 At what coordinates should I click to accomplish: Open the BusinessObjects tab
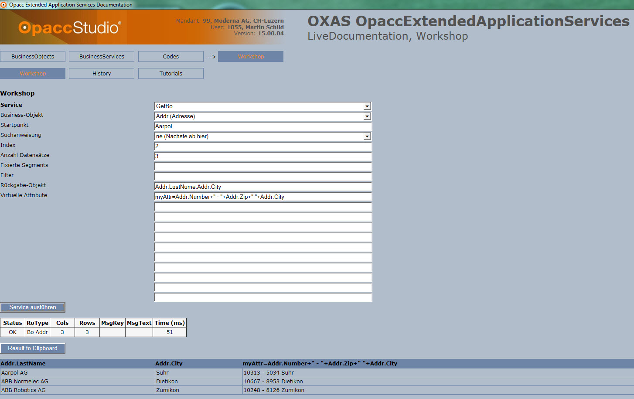coord(33,57)
